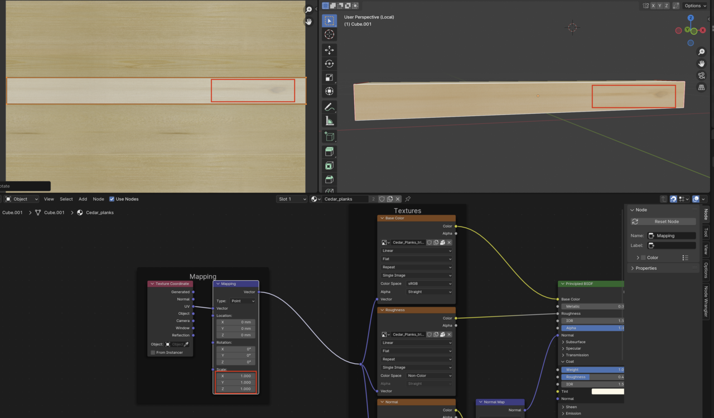Unlink the Cedar_planks material with the X
Screen dimensions: 714x418
(x=398, y=199)
